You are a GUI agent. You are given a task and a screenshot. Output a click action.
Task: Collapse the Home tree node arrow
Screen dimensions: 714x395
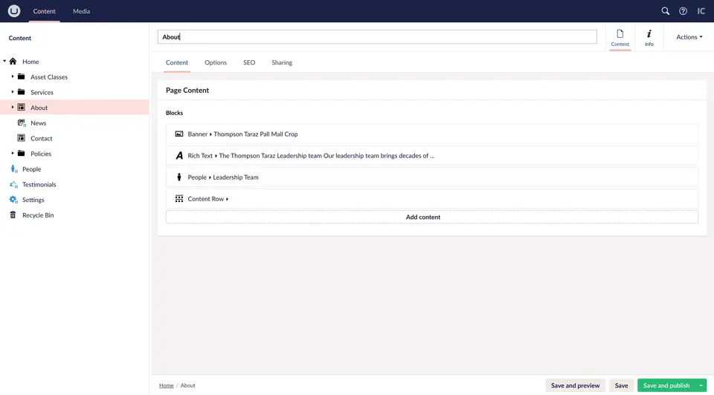[x=4, y=62]
